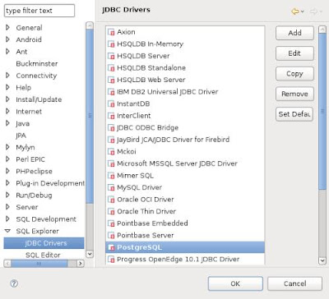Click the tree scrollbar down arrow
Image resolution: width=329 pixels, height=299 pixels.
coord(90,254)
